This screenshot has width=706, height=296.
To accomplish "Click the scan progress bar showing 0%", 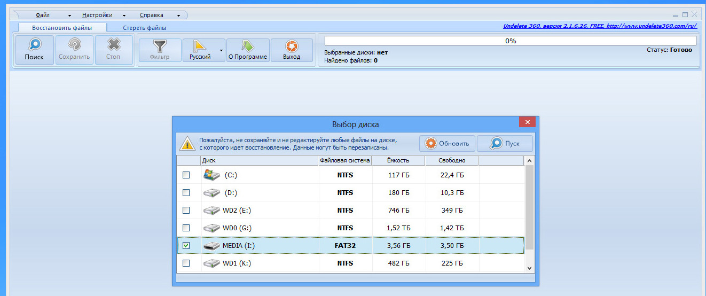I will click(x=510, y=41).
